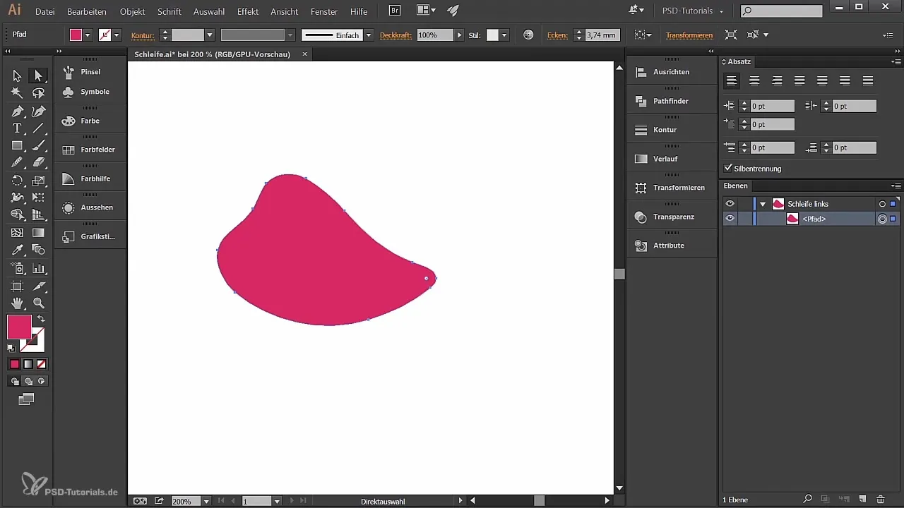Select the Gradient tool
This screenshot has height=508, width=904.
(x=39, y=233)
